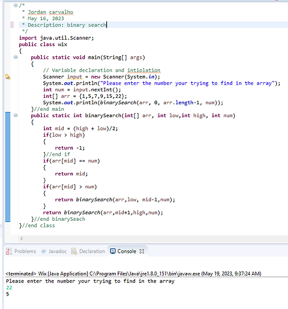
Task: Click the '}//end class' line
Action: click(x=37, y=226)
